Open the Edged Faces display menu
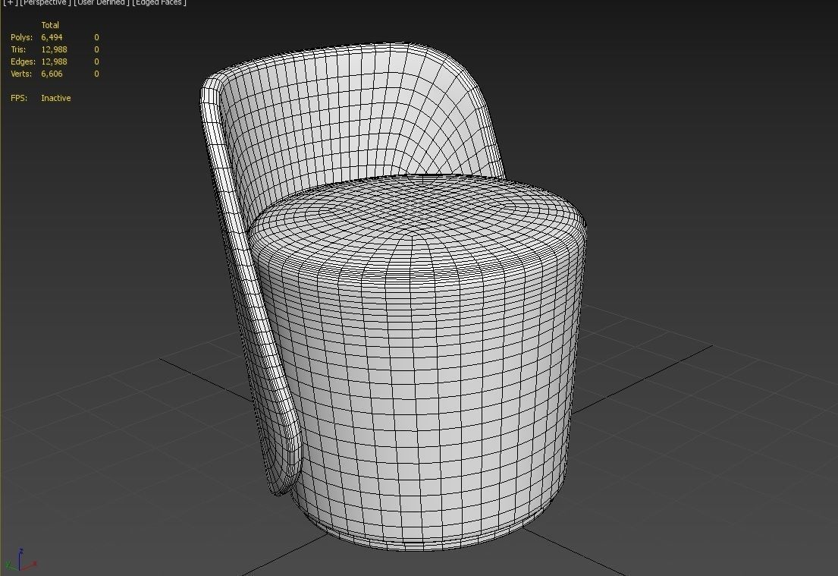The width and height of the screenshot is (838, 576). [x=159, y=3]
